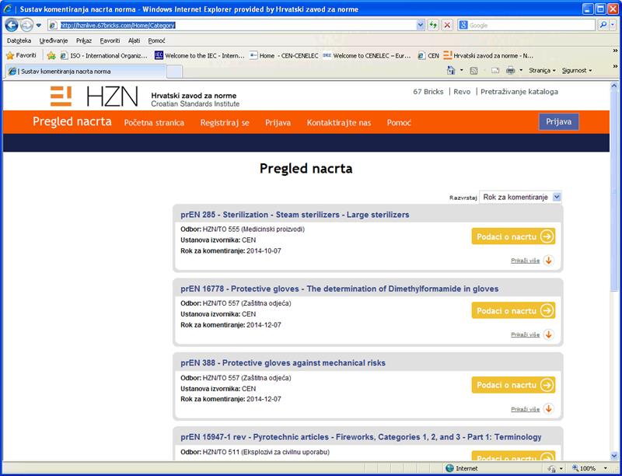The height and width of the screenshot is (476, 622).
Task: Open prEN 285 Sterilization draft title
Action: [295, 215]
